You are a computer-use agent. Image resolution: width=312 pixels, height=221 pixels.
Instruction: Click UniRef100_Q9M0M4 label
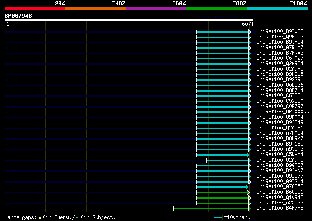pos(280,117)
